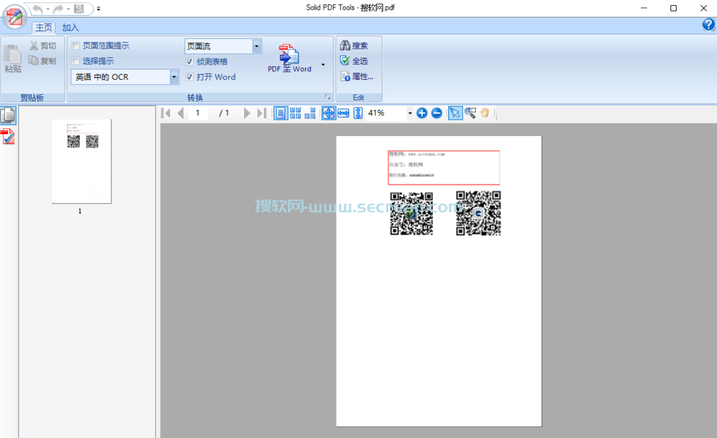Uncheck the 侦测表格 checkbox
The image size is (717, 438).
[x=189, y=61]
